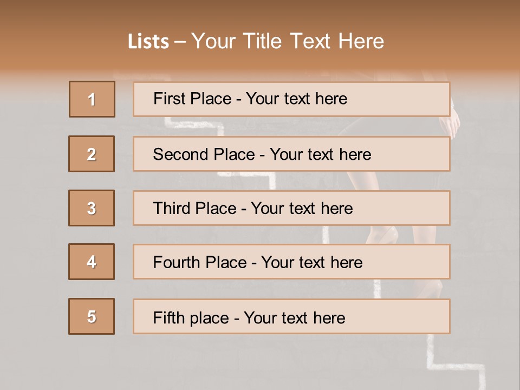
Task: Select the First Place text bar
Action: pyautogui.click(x=291, y=99)
